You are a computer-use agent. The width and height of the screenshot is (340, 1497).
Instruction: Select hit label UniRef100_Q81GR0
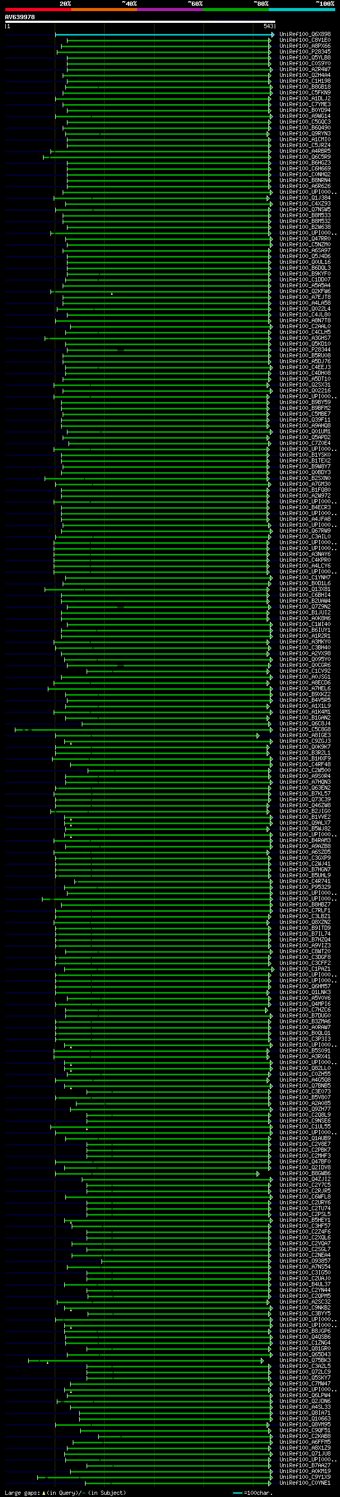[x=305, y=1349]
